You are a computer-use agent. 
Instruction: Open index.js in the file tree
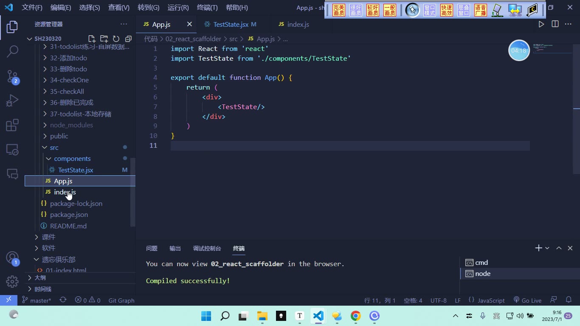pos(80,192)
